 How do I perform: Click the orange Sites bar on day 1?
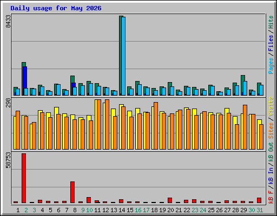click(x=18, y=130)
